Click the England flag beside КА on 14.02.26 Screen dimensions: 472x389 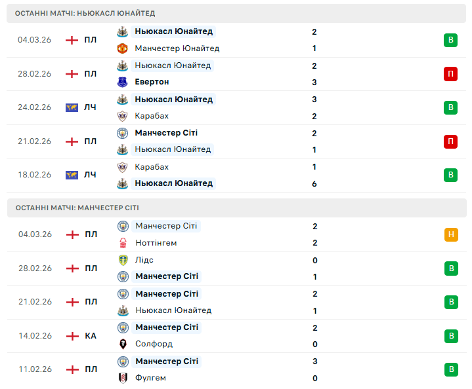[x=72, y=336]
